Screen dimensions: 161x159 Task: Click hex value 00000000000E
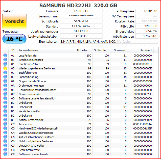[x=143, y=68]
